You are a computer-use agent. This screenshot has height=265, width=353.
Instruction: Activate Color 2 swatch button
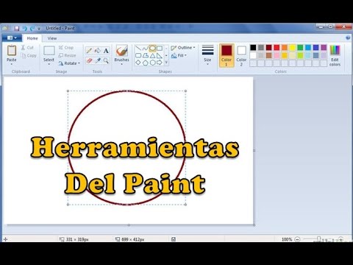241,55
